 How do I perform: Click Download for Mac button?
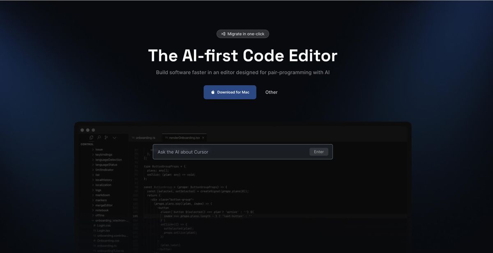(230, 92)
